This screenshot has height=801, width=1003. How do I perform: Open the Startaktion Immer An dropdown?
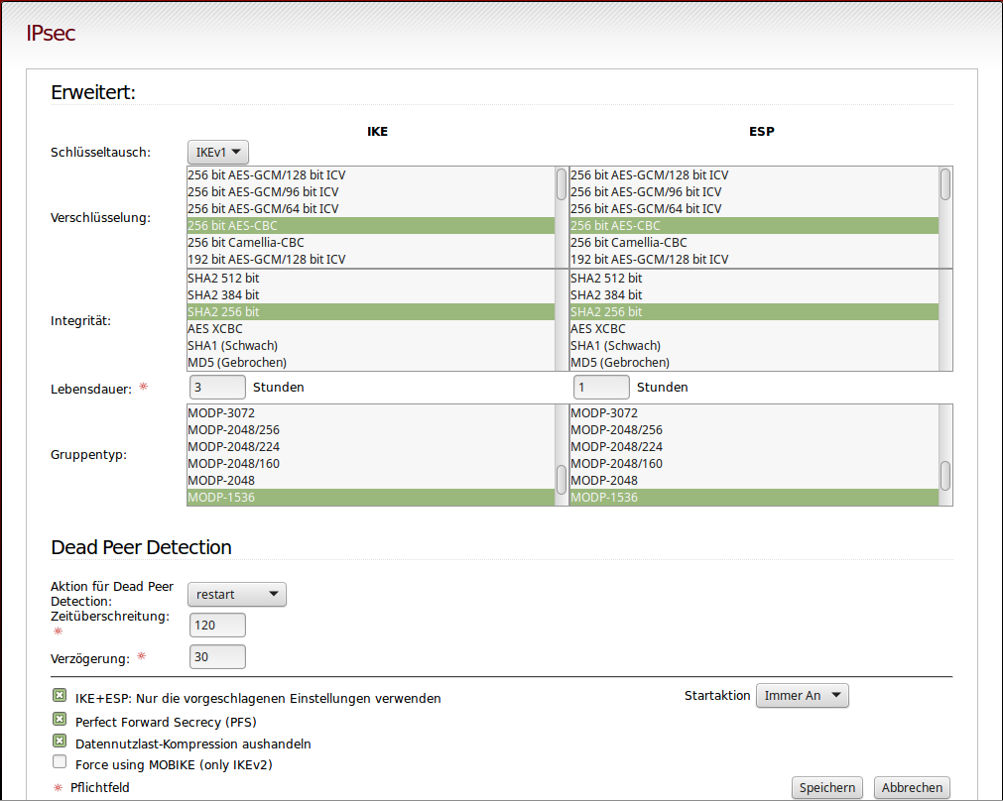802,695
